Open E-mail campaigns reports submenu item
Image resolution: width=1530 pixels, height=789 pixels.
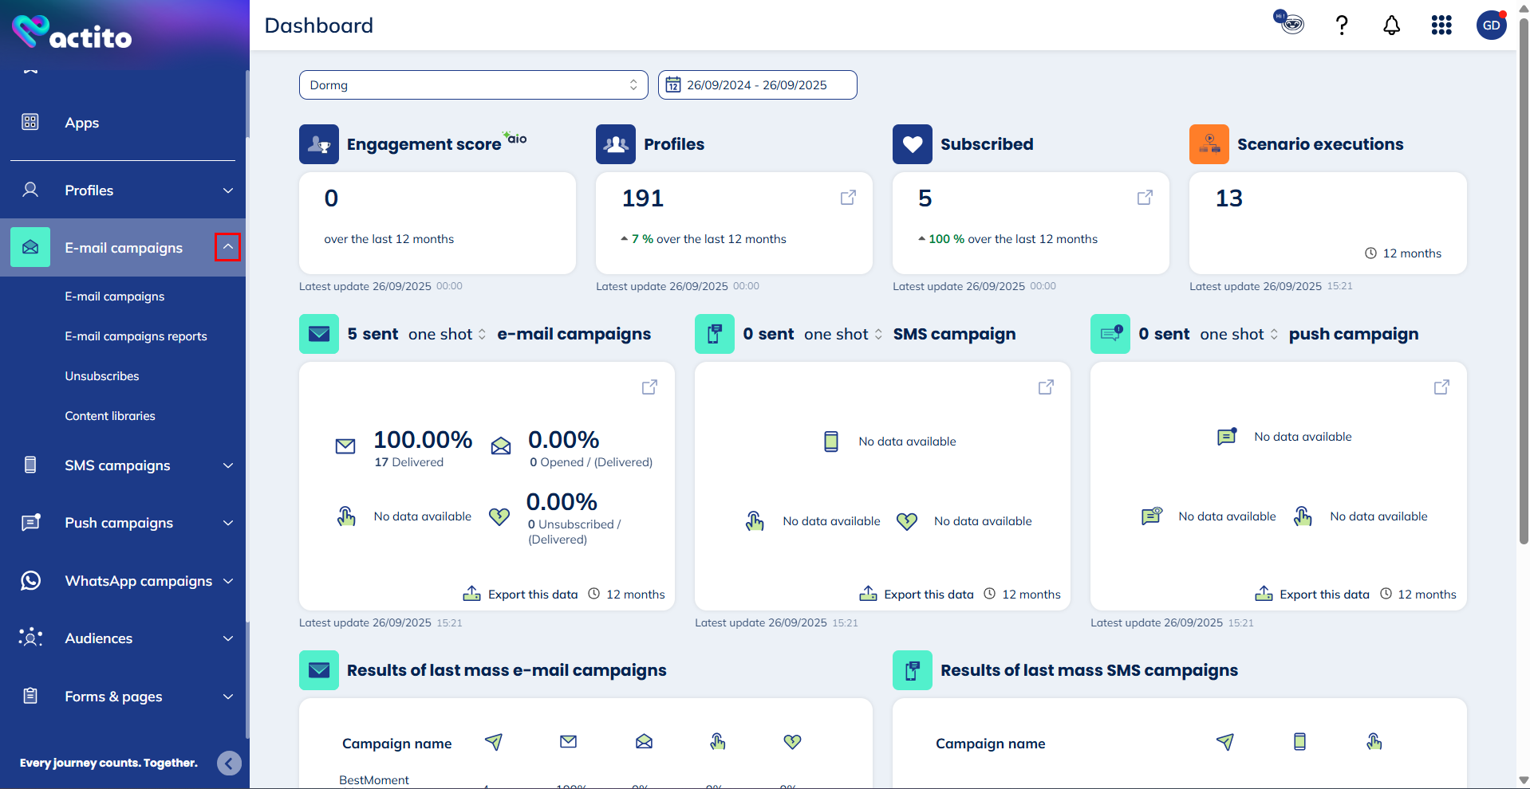coord(136,336)
